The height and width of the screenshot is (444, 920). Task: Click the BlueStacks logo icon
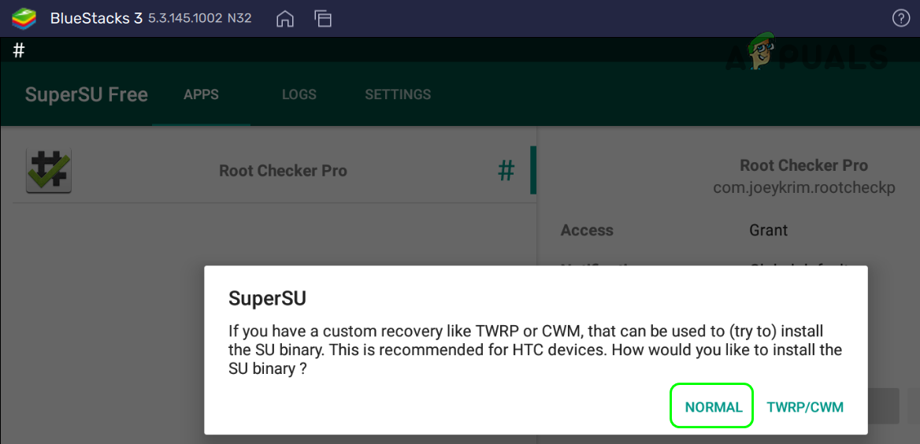click(24, 19)
